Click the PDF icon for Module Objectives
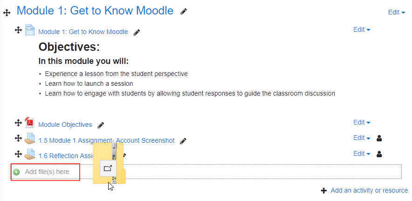This screenshot has height=201, width=412. (x=30, y=123)
